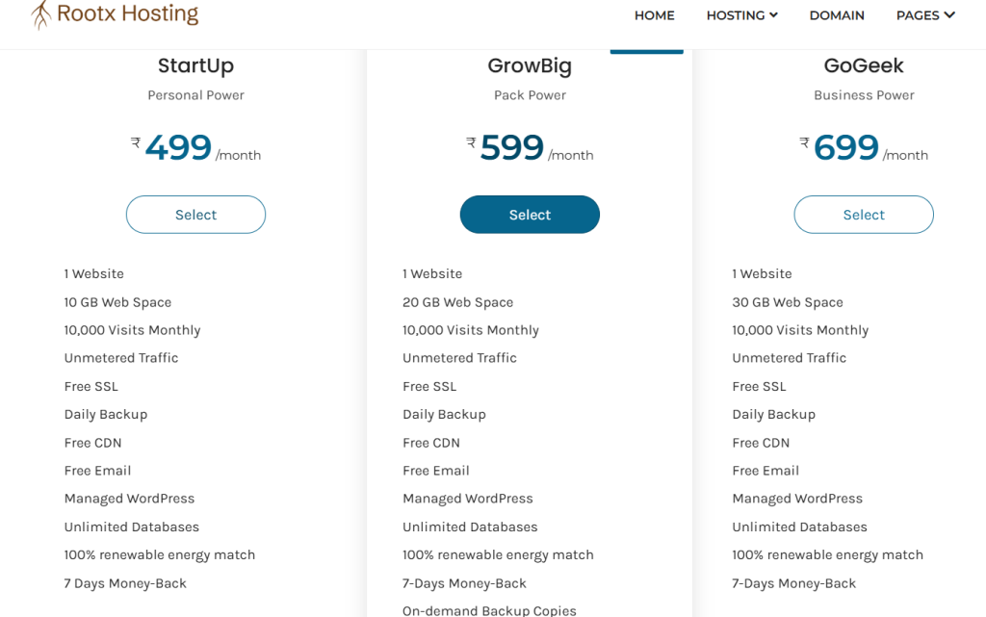Open the PAGES menu label

pos(918,15)
